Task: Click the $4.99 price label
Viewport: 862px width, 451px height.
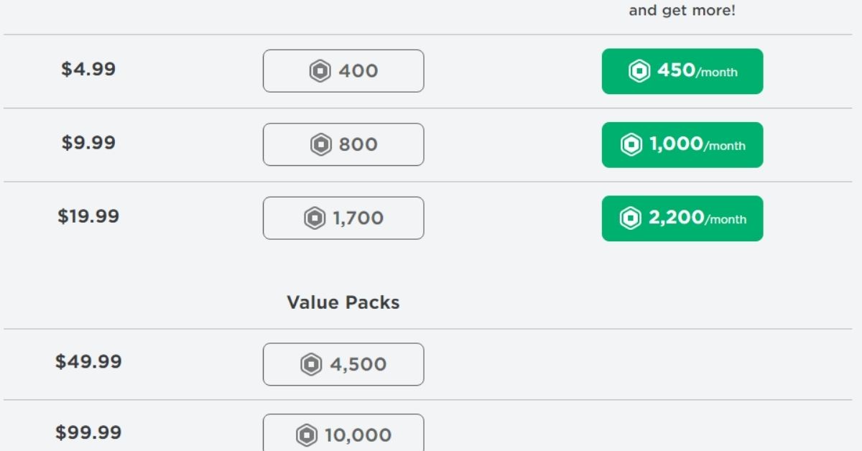Action: click(88, 70)
